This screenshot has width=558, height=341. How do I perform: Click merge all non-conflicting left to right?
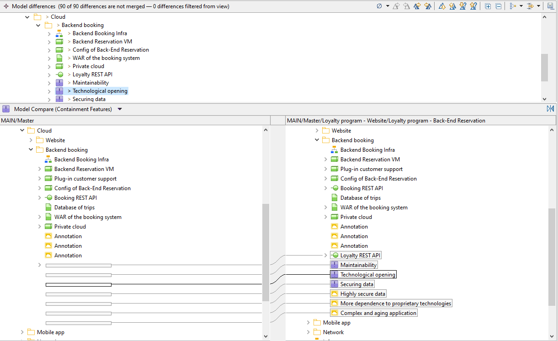pyautogui.click(x=417, y=6)
